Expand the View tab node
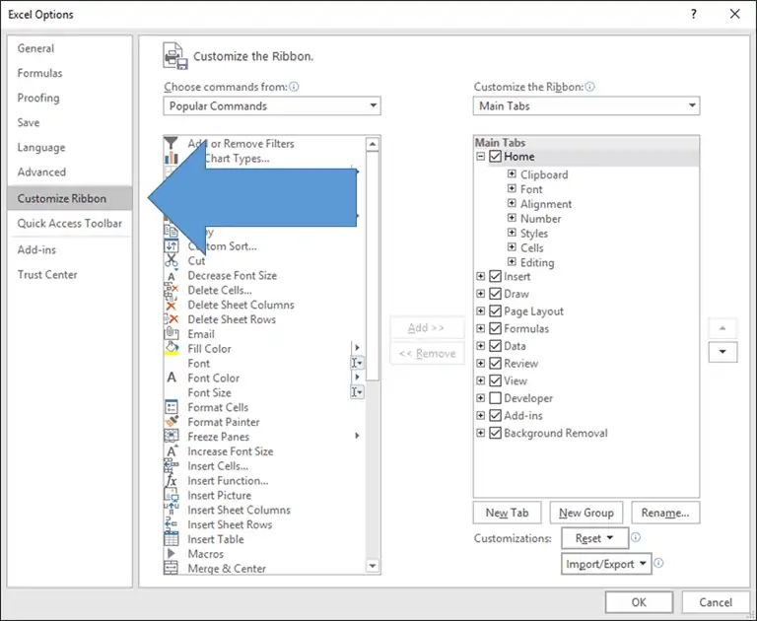Screen dimensions: 757x621 click(480, 380)
